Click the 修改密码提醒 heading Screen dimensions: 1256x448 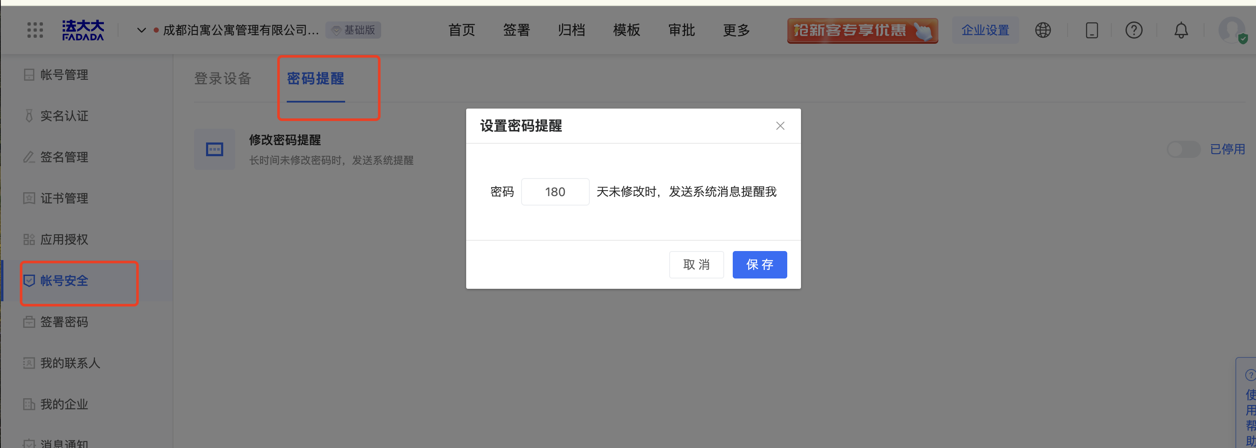[285, 140]
